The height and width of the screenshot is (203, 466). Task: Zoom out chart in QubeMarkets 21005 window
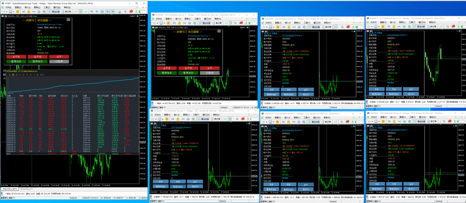97,12
